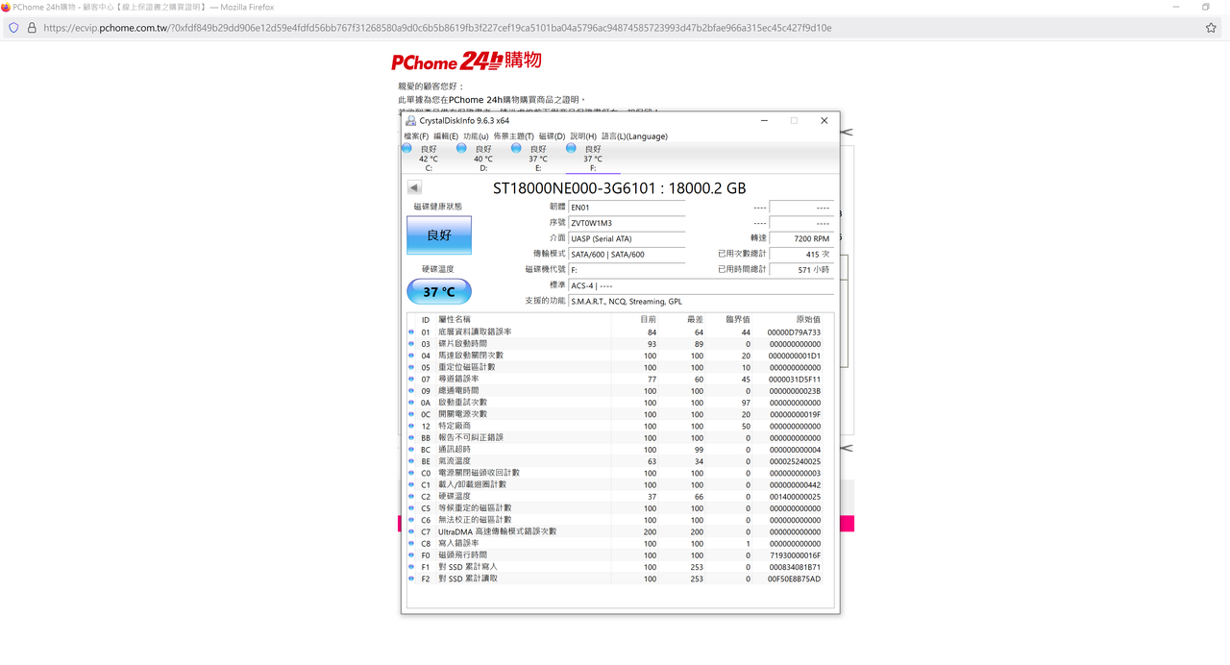This screenshot has height=665, width=1230.
Task: Click the blue health orb for drive C:
Action: 407,149
